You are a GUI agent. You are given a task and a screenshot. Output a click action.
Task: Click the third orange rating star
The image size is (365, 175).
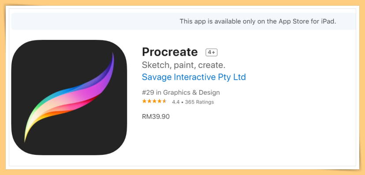click(154, 101)
